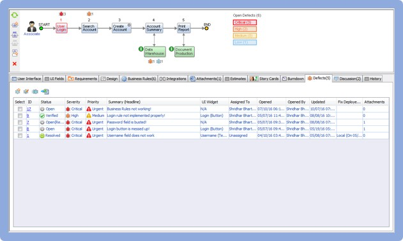Open the Story Cards tab
The image size is (403, 241).
(264, 79)
